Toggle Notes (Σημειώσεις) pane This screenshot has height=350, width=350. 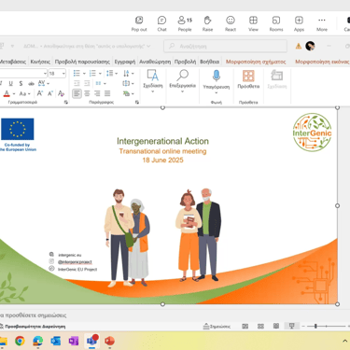click(x=217, y=326)
